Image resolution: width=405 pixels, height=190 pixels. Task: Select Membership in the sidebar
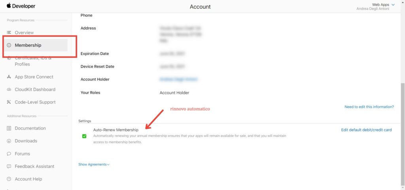tap(28, 45)
